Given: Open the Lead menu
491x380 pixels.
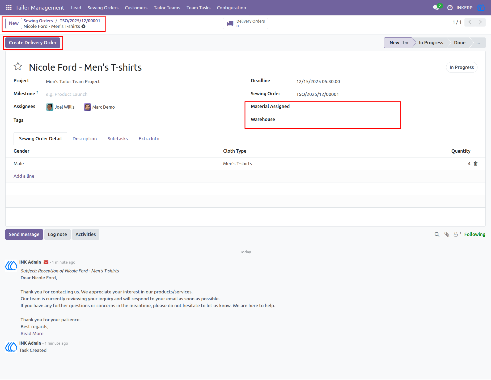Looking at the screenshot, I should point(76,8).
